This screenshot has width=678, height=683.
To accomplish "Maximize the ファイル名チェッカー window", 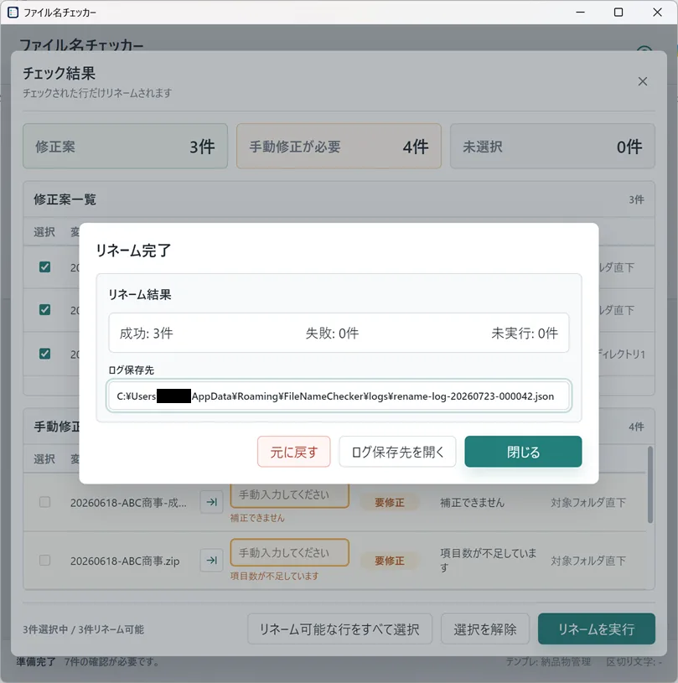I will coord(618,13).
